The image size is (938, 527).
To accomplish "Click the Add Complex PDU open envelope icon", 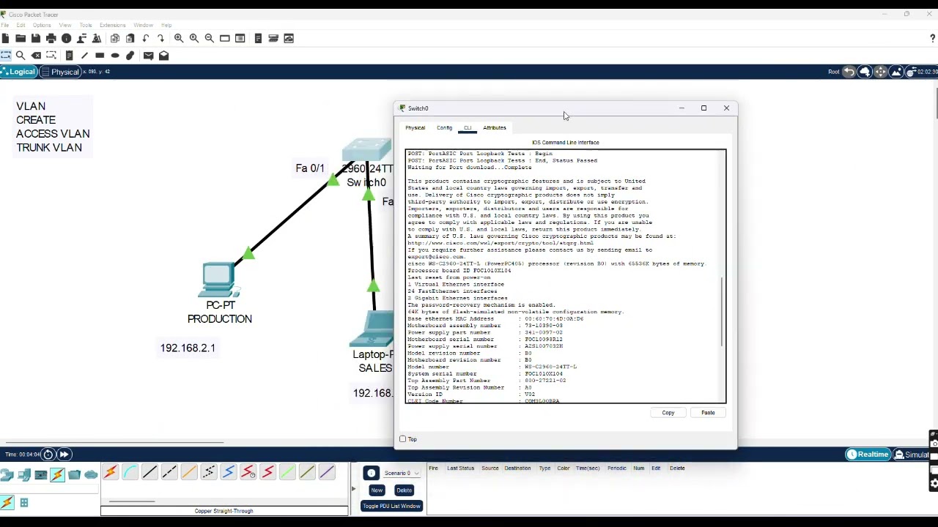I will 164,55.
